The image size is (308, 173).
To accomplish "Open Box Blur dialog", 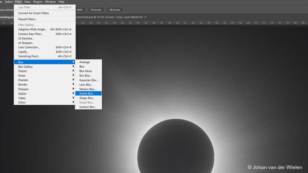I will [x=88, y=75].
